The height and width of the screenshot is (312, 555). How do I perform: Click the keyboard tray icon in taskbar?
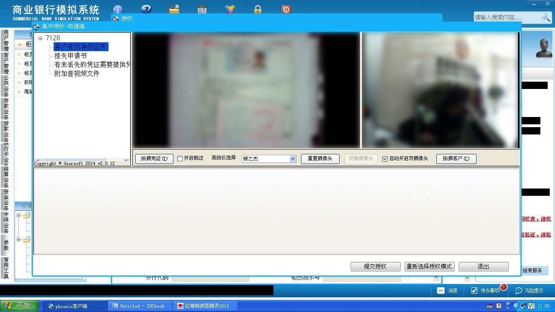(x=490, y=306)
